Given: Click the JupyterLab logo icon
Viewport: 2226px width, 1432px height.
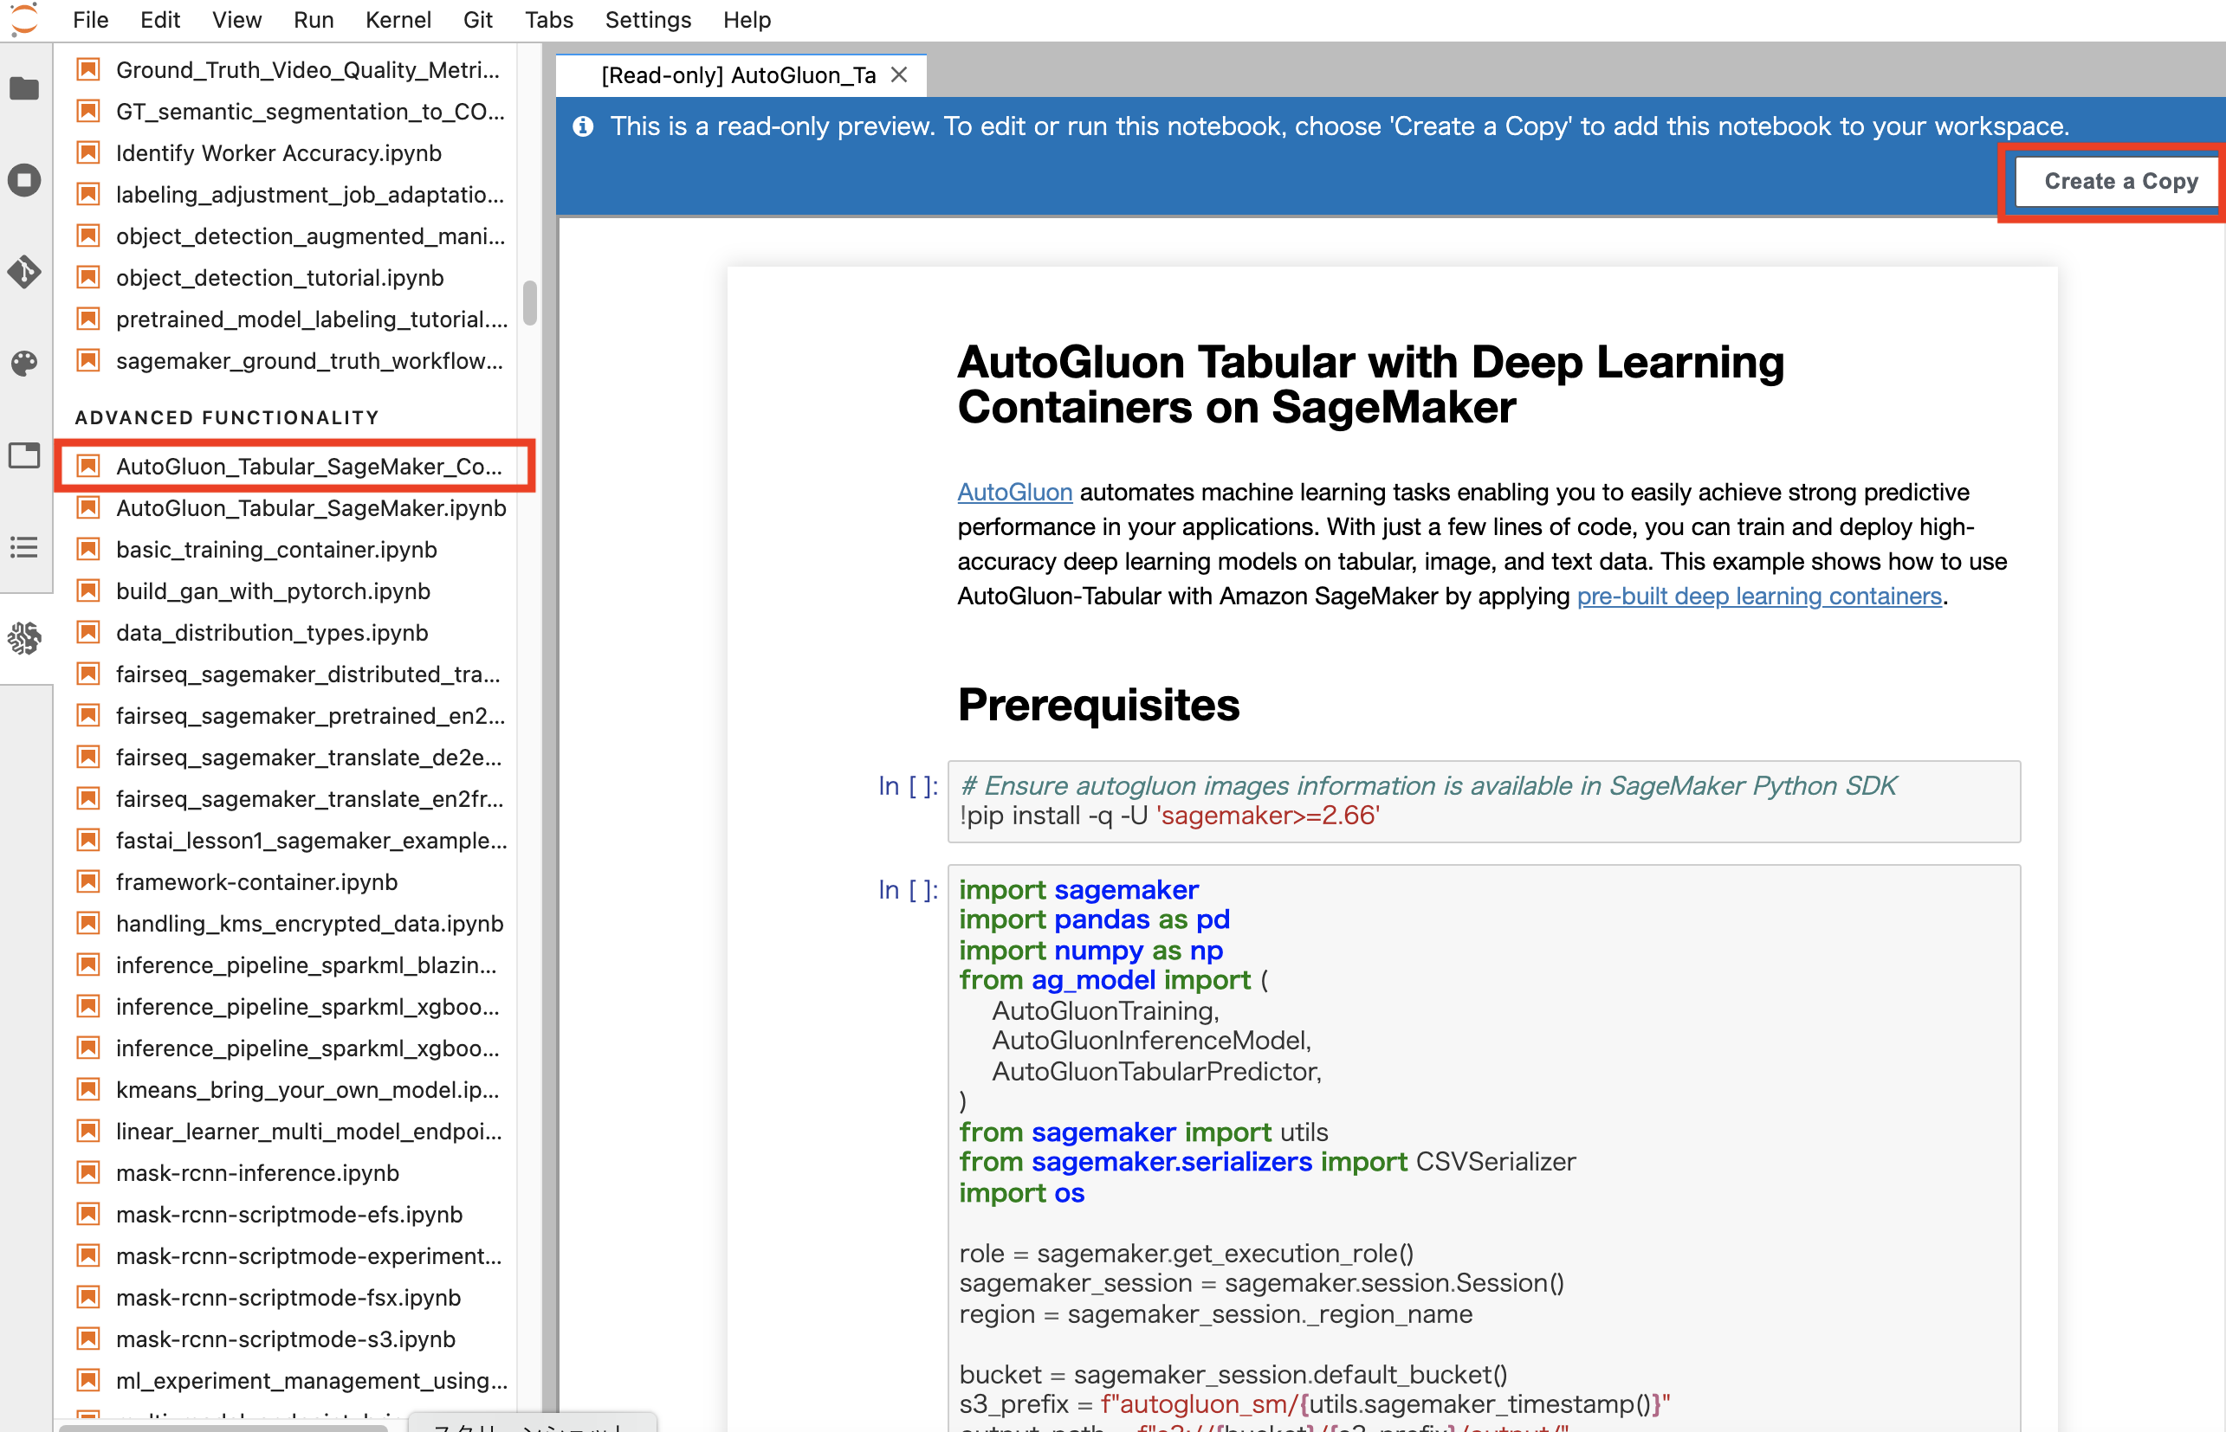Looking at the screenshot, I should coord(25,20).
